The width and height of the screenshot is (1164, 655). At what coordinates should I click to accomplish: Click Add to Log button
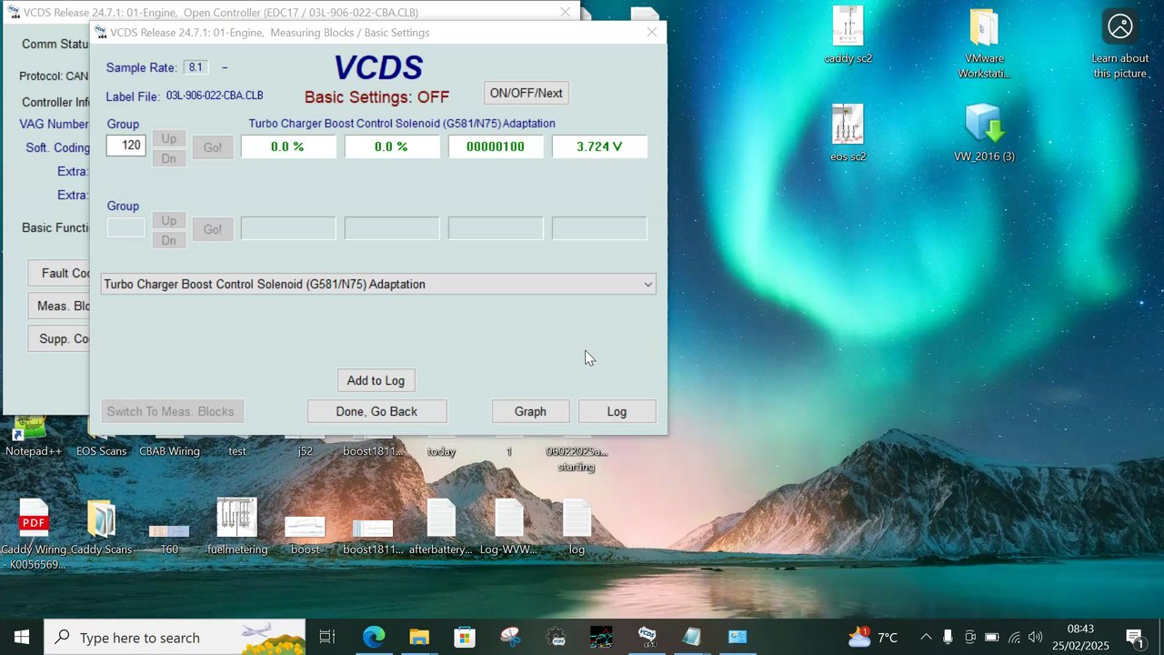(x=376, y=380)
